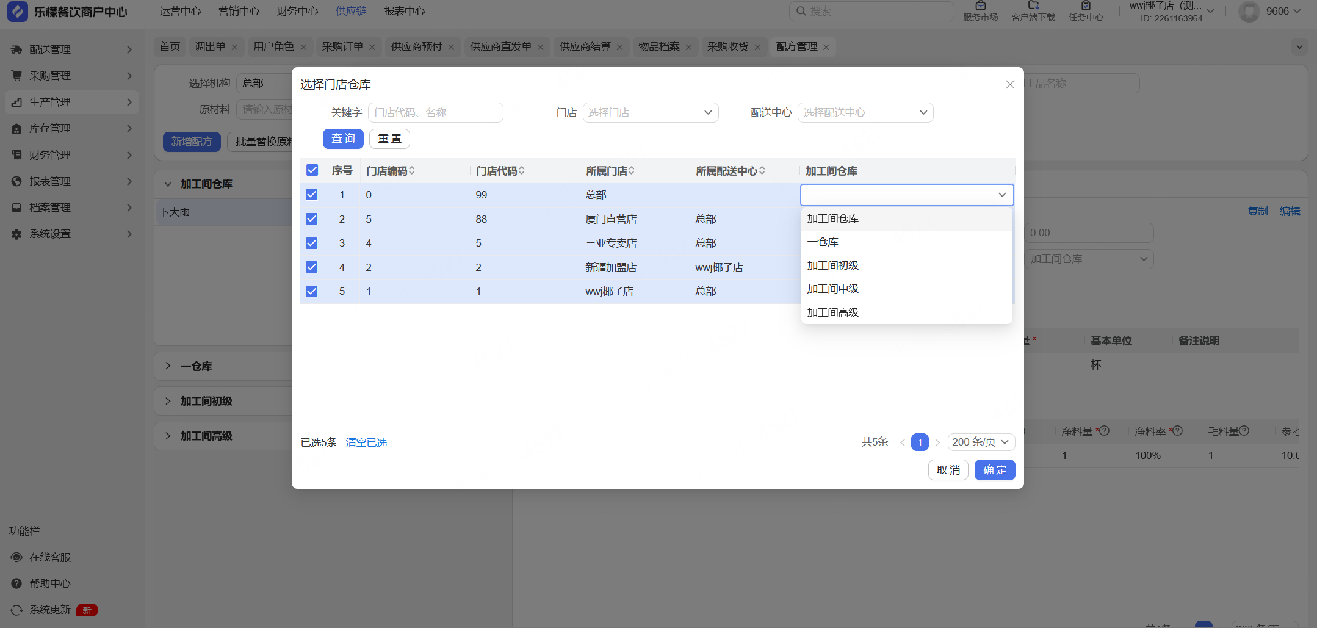Click the 财务管理 icon in sidebar
The height and width of the screenshot is (628, 1317).
click(16, 155)
